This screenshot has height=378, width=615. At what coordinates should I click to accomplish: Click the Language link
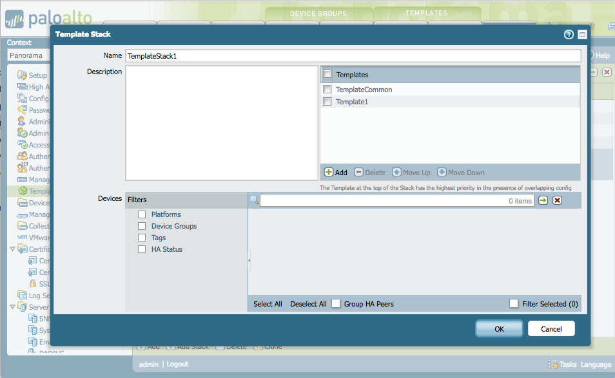tap(596, 364)
